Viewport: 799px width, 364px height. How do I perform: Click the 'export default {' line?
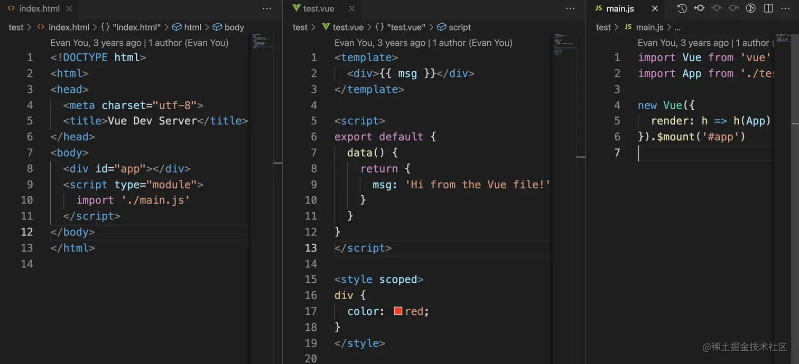tap(385, 137)
